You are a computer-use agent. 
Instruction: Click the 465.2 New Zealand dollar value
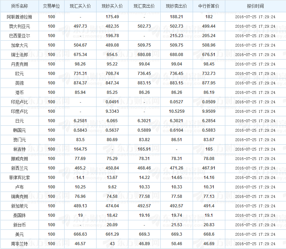click(80, 168)
